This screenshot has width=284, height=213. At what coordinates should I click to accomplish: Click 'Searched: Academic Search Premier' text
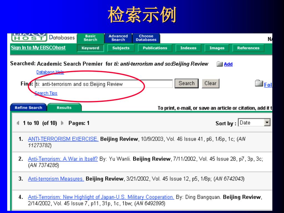[x=56, y=64]
